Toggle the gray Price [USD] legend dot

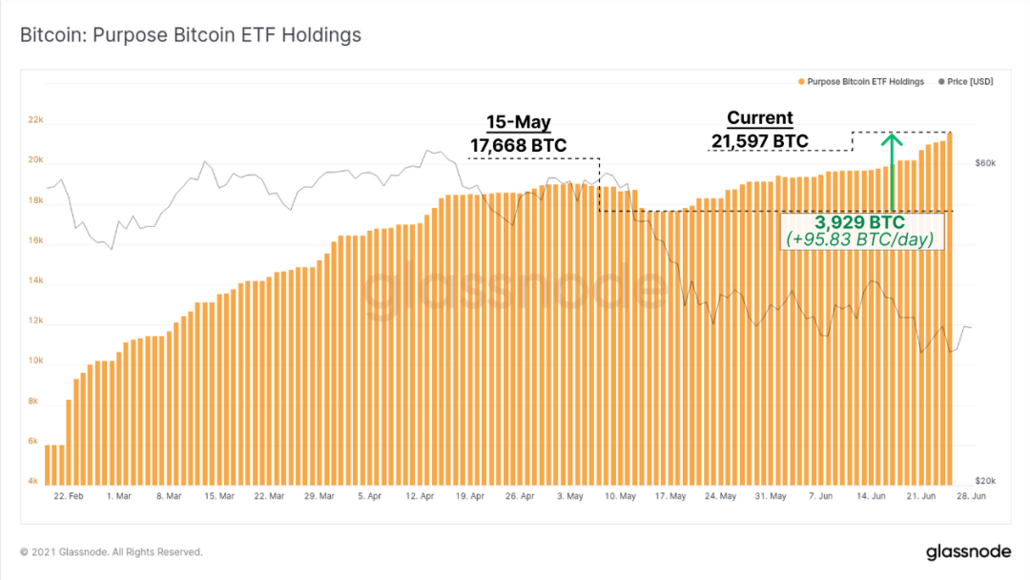(941, 82)
